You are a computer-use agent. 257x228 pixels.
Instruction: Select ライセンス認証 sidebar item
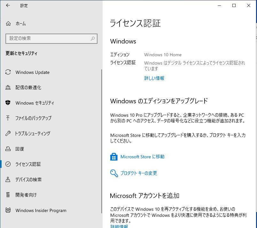28,164
